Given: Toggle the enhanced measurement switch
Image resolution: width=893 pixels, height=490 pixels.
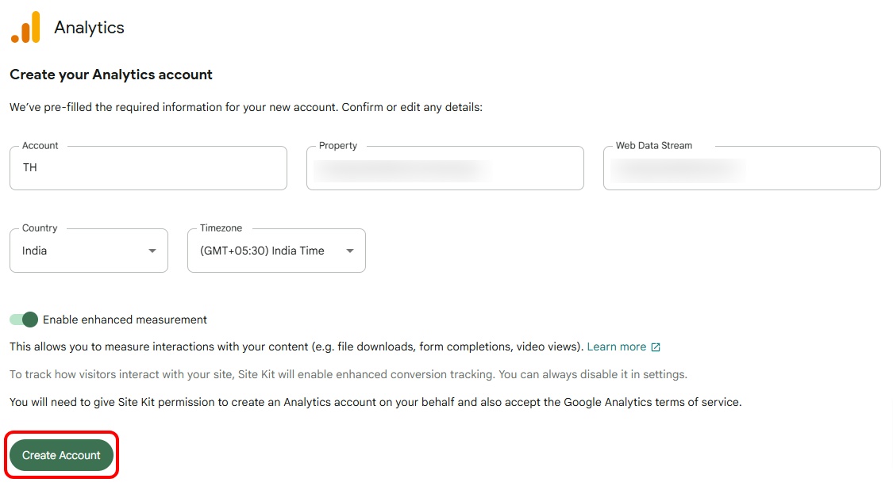Looking at the screenshot, I should click(x=24, y=320).
